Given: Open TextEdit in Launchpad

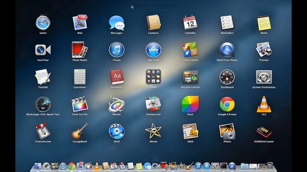Looking at the screenshot, I should point(43,77).
